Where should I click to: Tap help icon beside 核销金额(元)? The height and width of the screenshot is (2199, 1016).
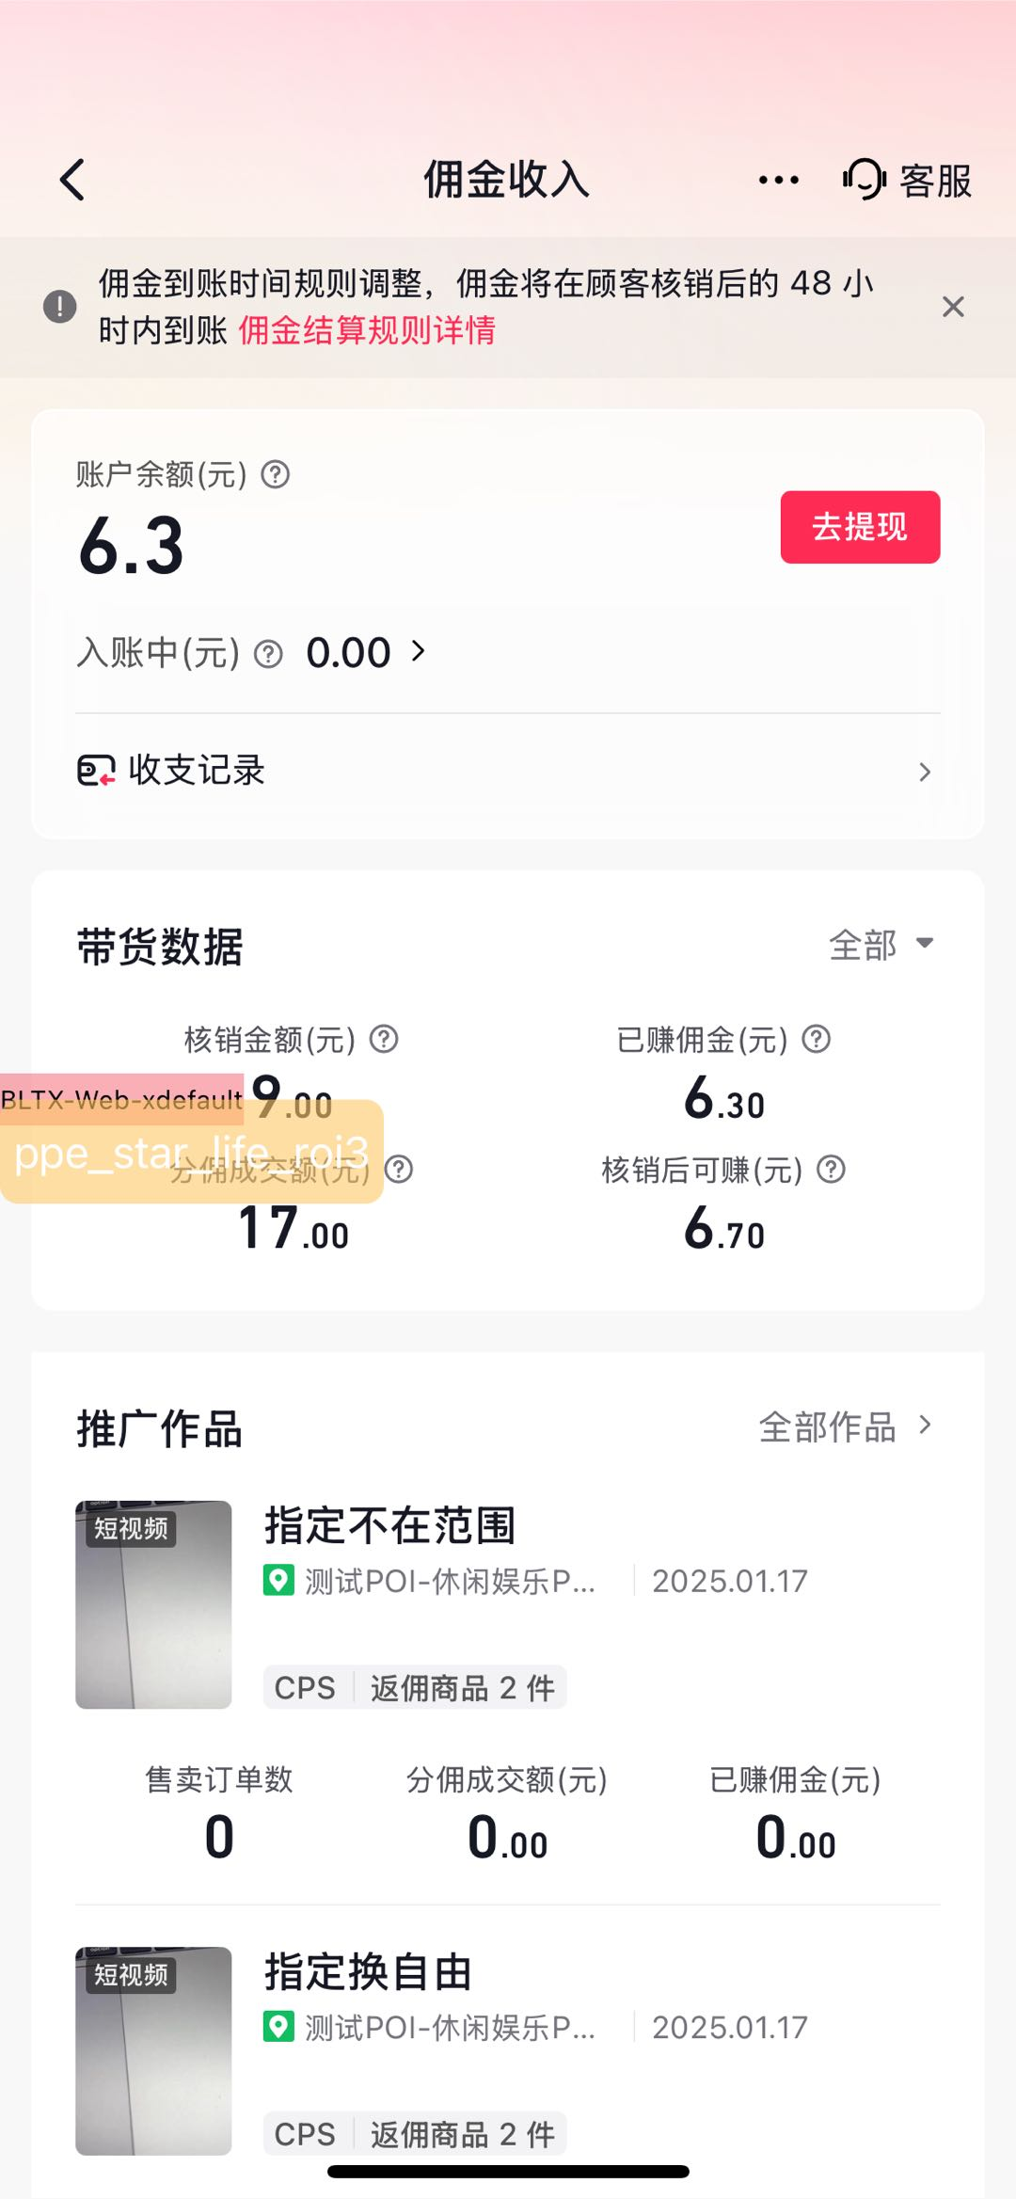(x=384, y=1039)
